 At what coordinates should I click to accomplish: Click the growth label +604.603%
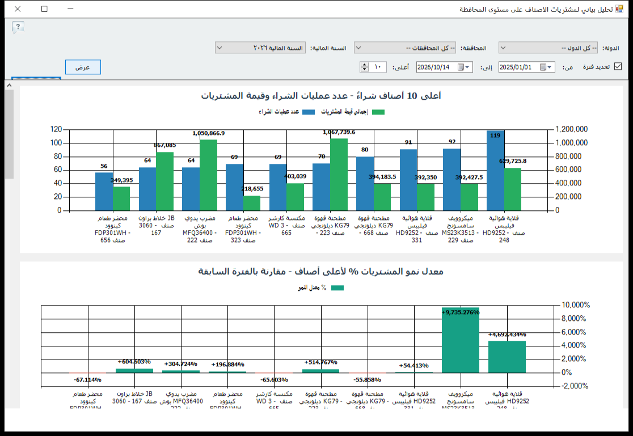[x=134, y=362]
